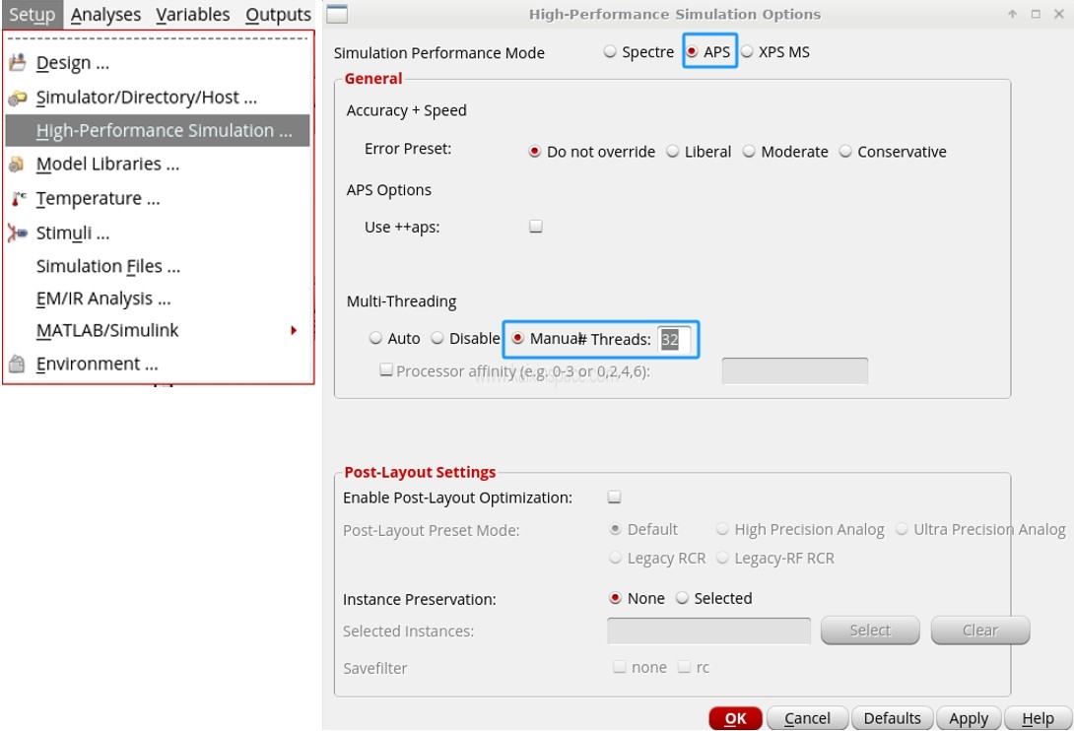Check Enable Post-Layout Optimization
This screenshot has width=1074, height=731.
[x=615, y=498]
